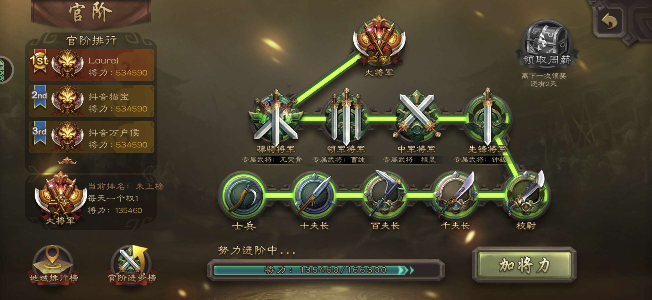
Task: Select third-place 抖音万户侯 ranking entry
Action: click(91, 137)
